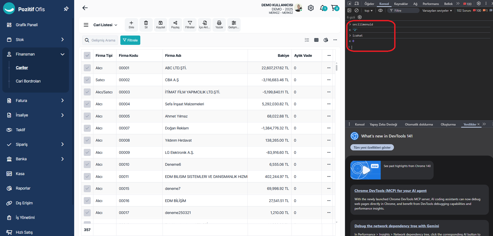Click the Ekle plus icon in toolbar

pyautogui.click(x=131, y=25)
